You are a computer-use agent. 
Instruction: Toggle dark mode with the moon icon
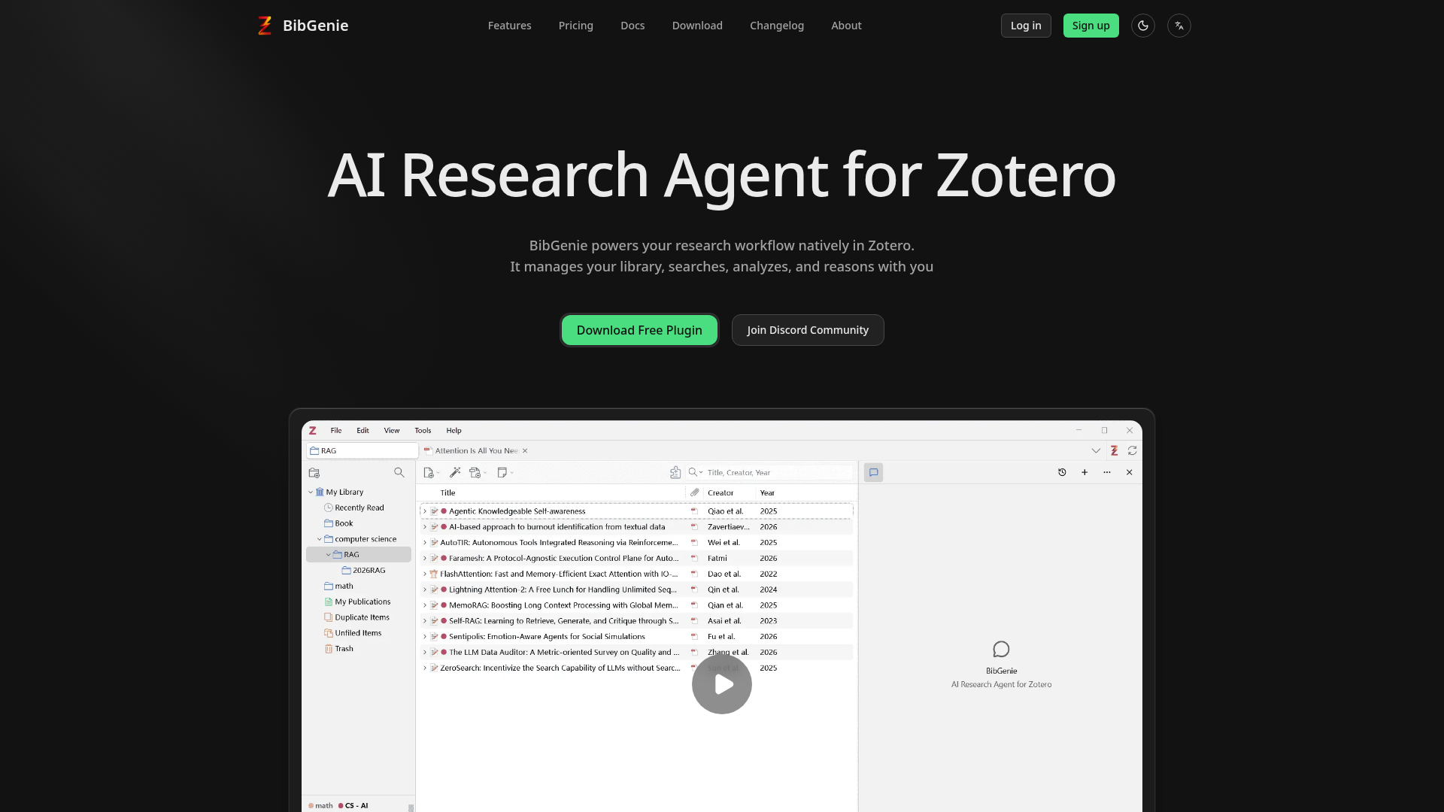(1143, 26)
